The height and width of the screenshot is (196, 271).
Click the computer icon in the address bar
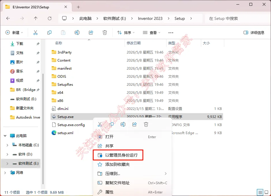(x=64, y=18)
